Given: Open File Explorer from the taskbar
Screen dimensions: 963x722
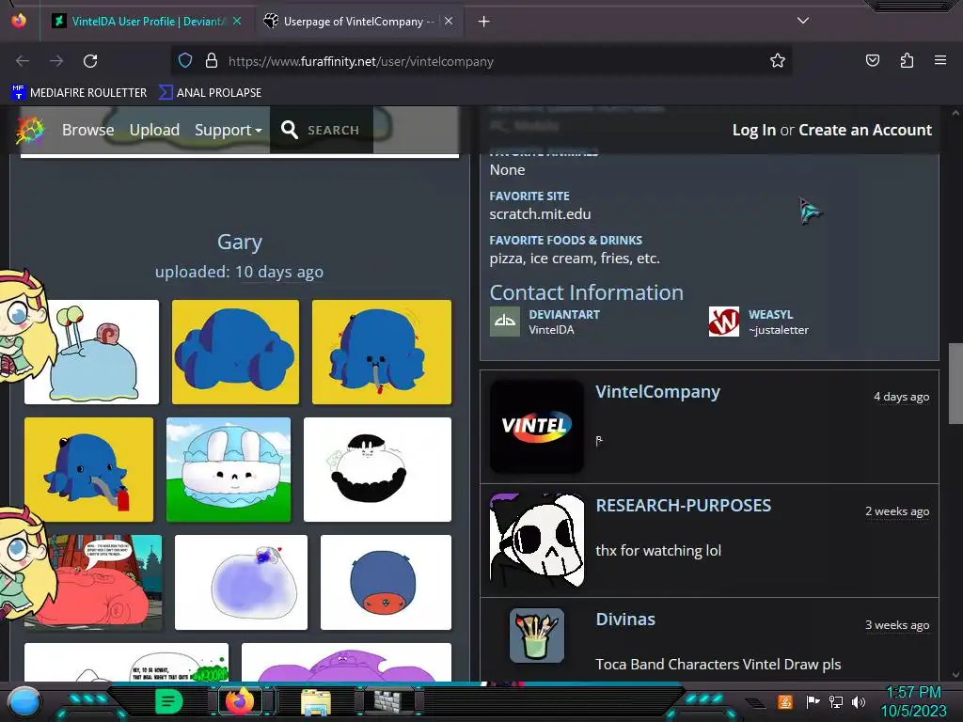Looking at the screenshot, I should click(x=316, y=701).
